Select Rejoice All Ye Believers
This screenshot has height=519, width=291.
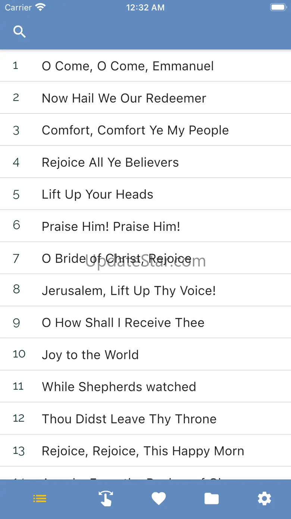pyautogui.click(x=110, y=162)
